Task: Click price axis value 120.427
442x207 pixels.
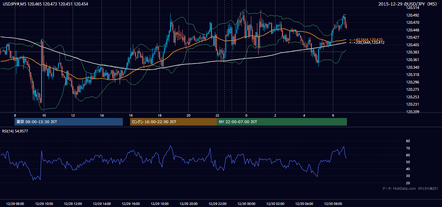Action: pyautogui.click(x=412, y=37)
